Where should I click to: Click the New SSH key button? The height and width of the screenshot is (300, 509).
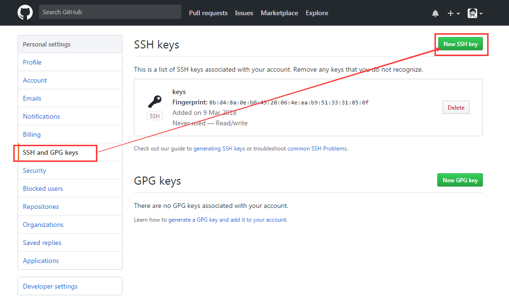pyautogui.click(x=460, y=44)
